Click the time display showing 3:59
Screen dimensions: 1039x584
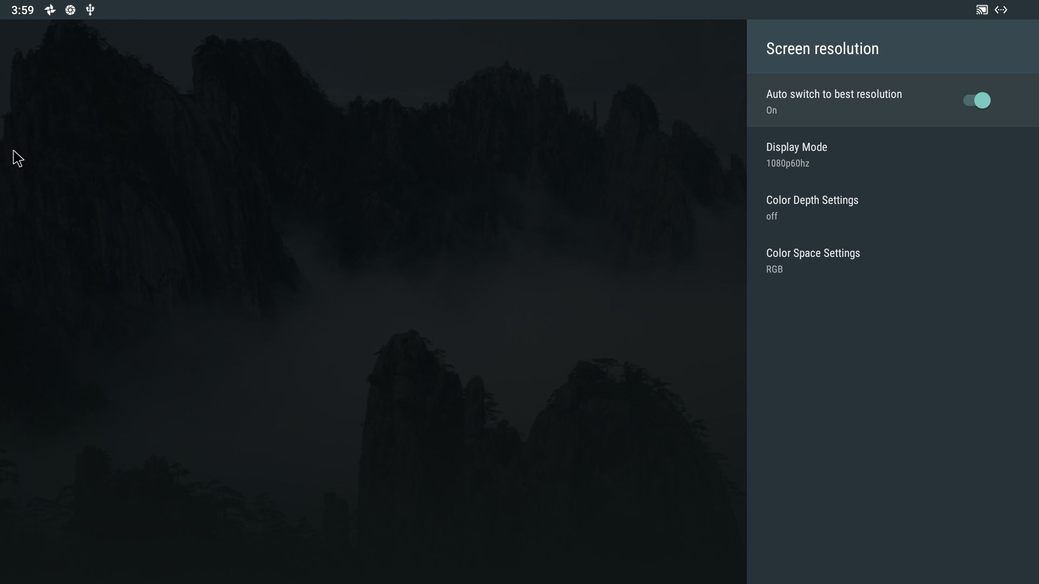tap(23, 9)
